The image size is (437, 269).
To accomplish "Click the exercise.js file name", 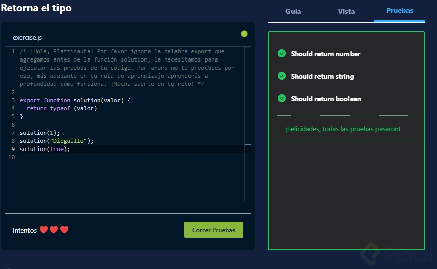I will (27, 37).
